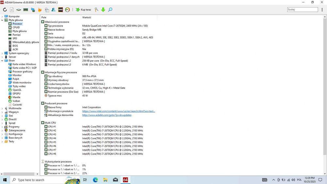Image resolution: width=327 pixels, height=184 pixels.
Task: Open the network monitors toolbar icon
Action: click(x=33, y=9)
